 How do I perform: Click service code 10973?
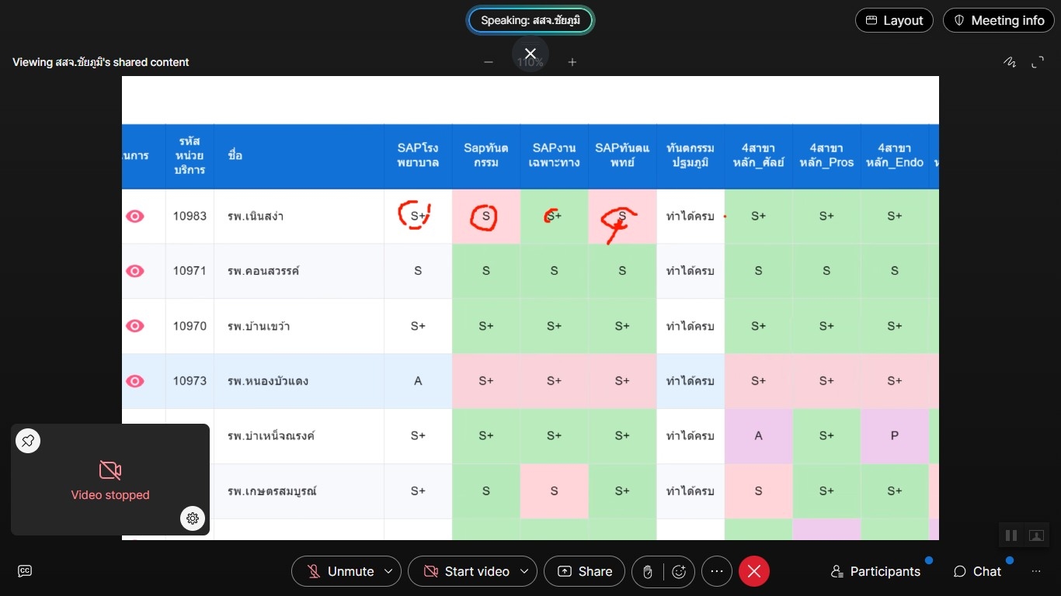pyautogui.click(x=190, y=381)
